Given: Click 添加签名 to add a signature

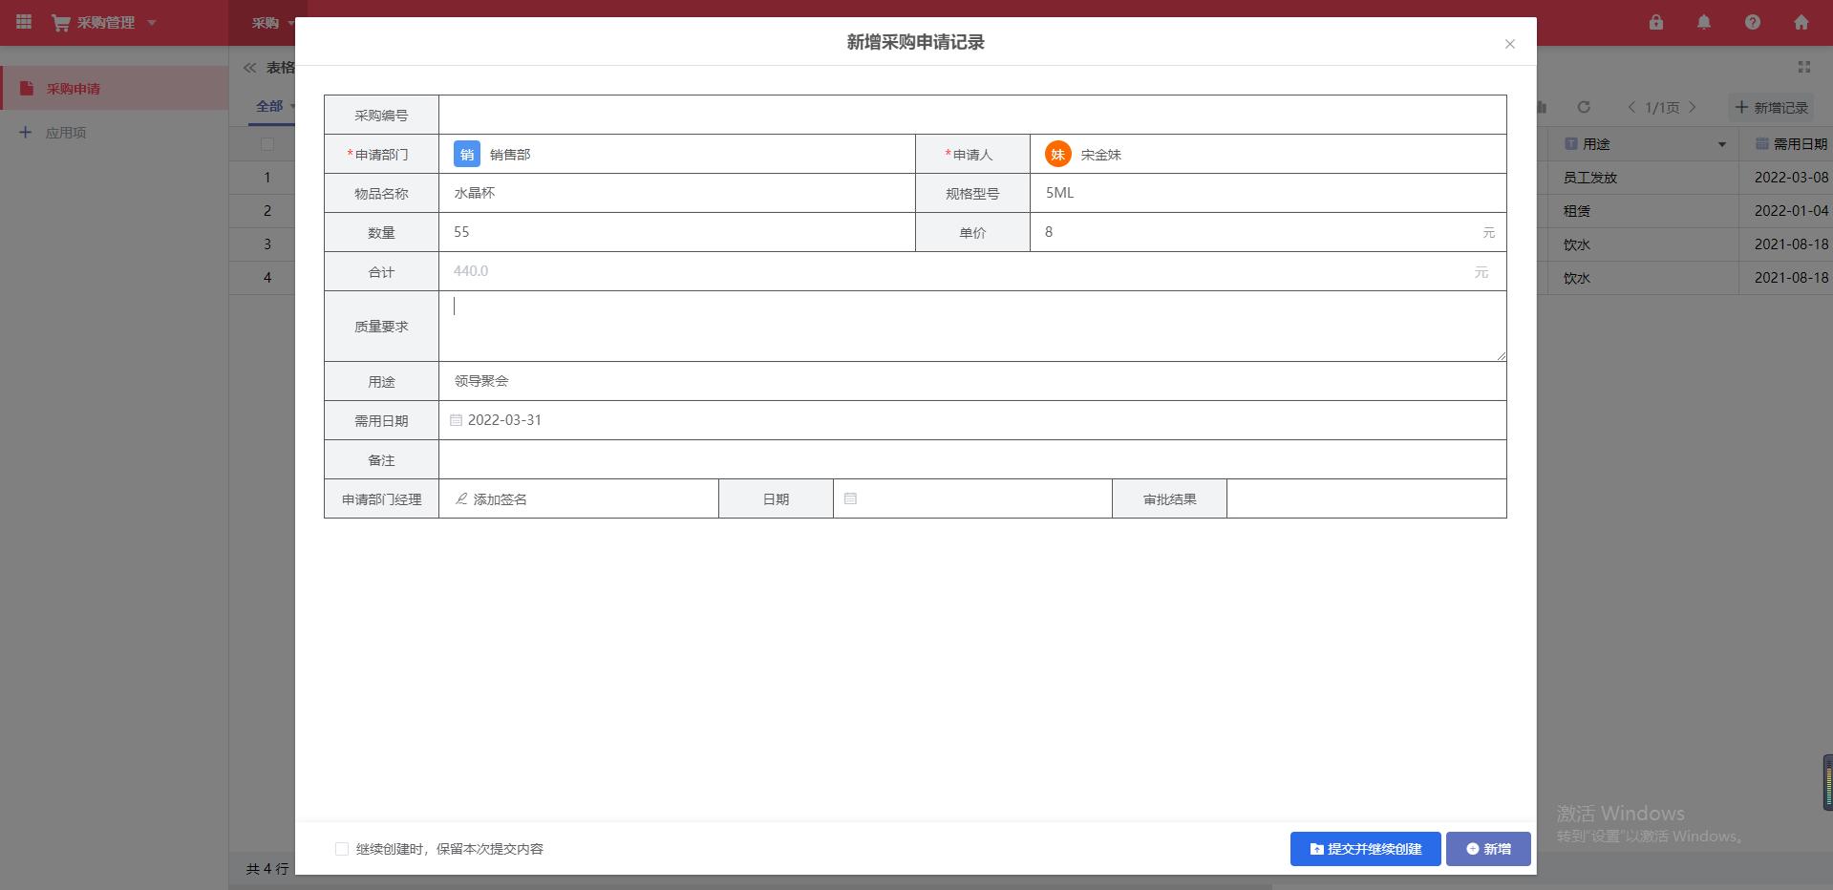Looking at the screenshot, I should pos(493,498).
